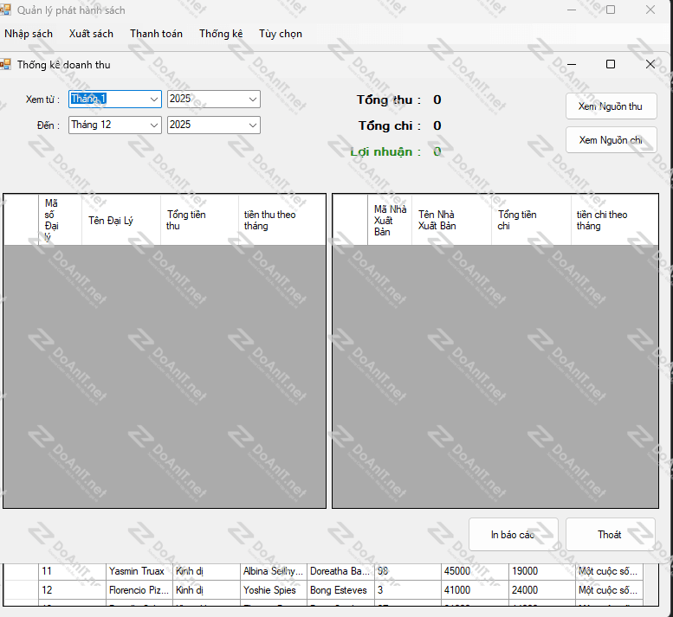Click the Quản lý phát hành sách app icon
673x617 pixels.
coord(5,10)
